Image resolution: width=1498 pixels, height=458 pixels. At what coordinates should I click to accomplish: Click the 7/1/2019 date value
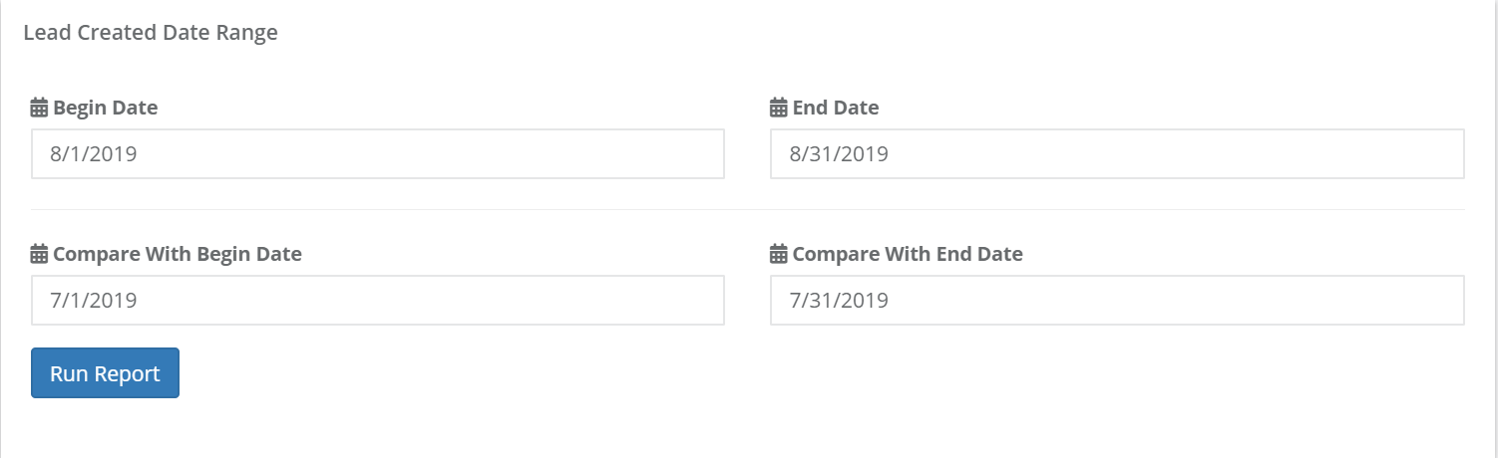(x=93, y=300)
